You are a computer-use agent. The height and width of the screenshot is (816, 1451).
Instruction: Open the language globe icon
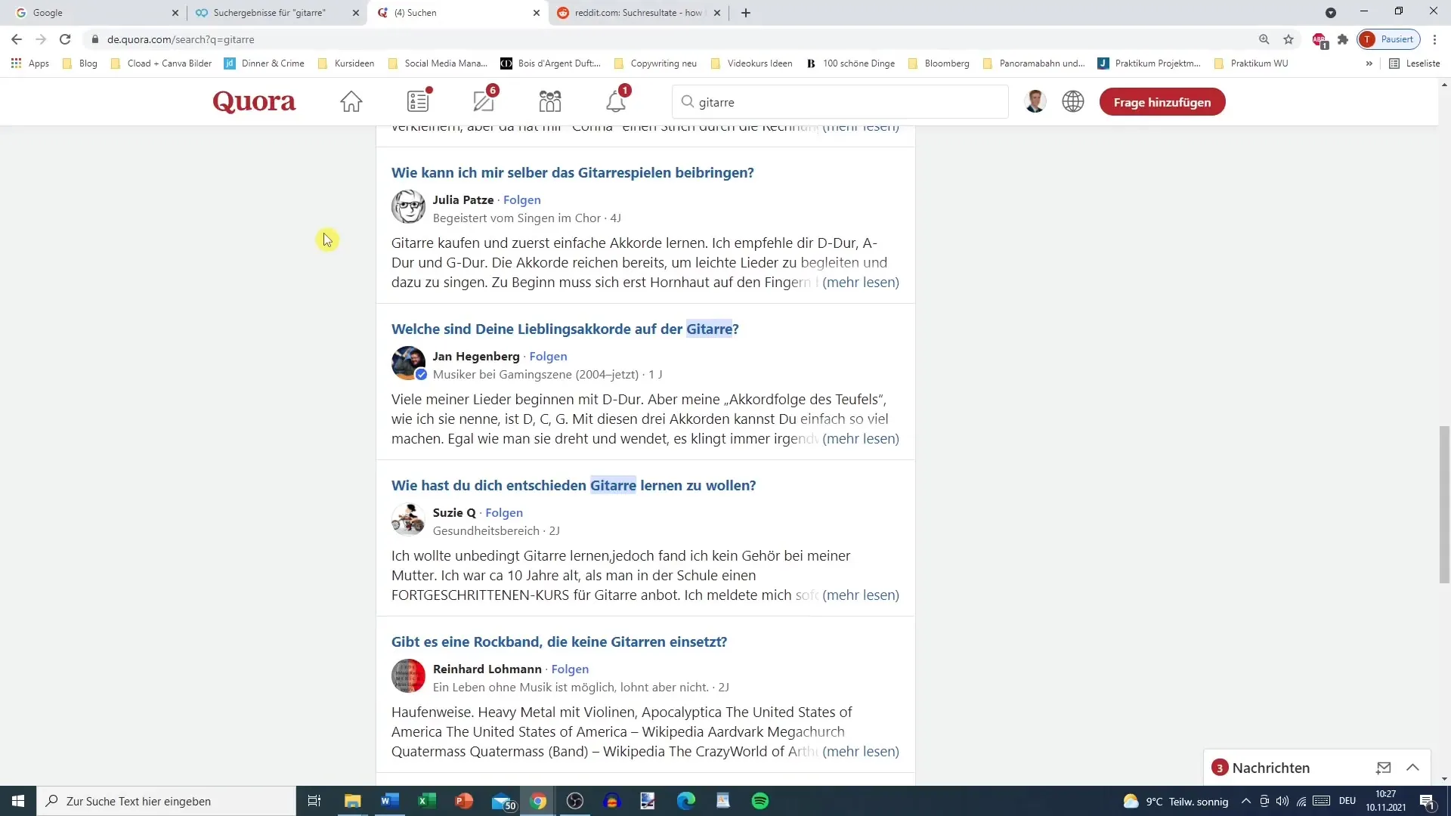(x=1073, y=101)
